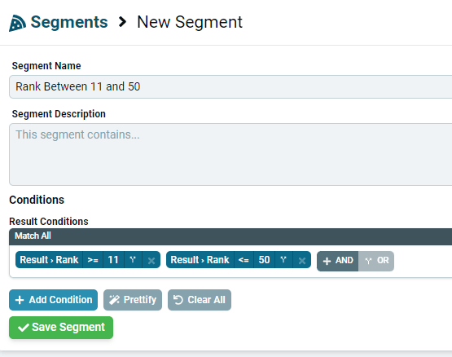Clear All conditions
Viewport: 452px width, 357px height.
[200, 300]
